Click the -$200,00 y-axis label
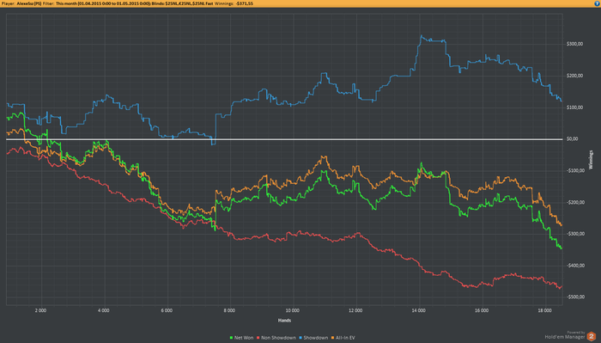601x343 pixels. pyautogui.click(x=576, y=202)
